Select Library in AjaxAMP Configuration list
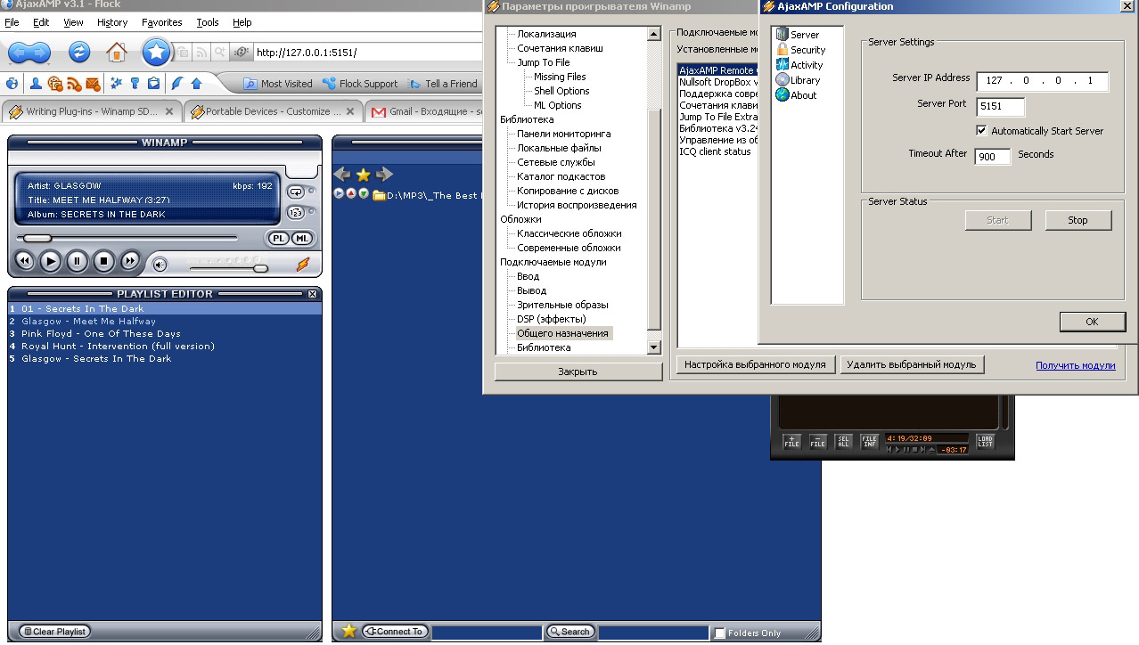 click(x=798, y=80)
